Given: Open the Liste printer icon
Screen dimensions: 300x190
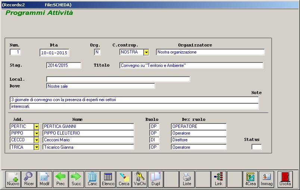Looking at the screenshot, I should coord(187,179).
